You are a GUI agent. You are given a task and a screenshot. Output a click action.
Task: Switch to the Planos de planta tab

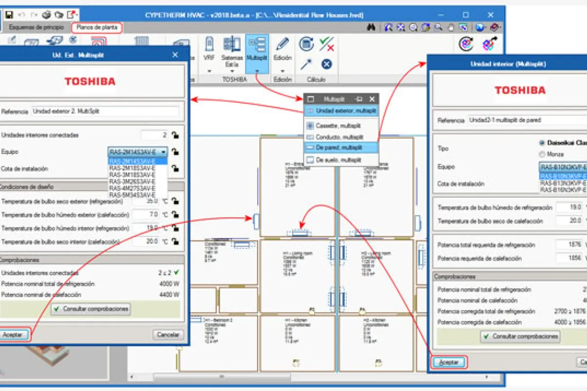point(96,28)
